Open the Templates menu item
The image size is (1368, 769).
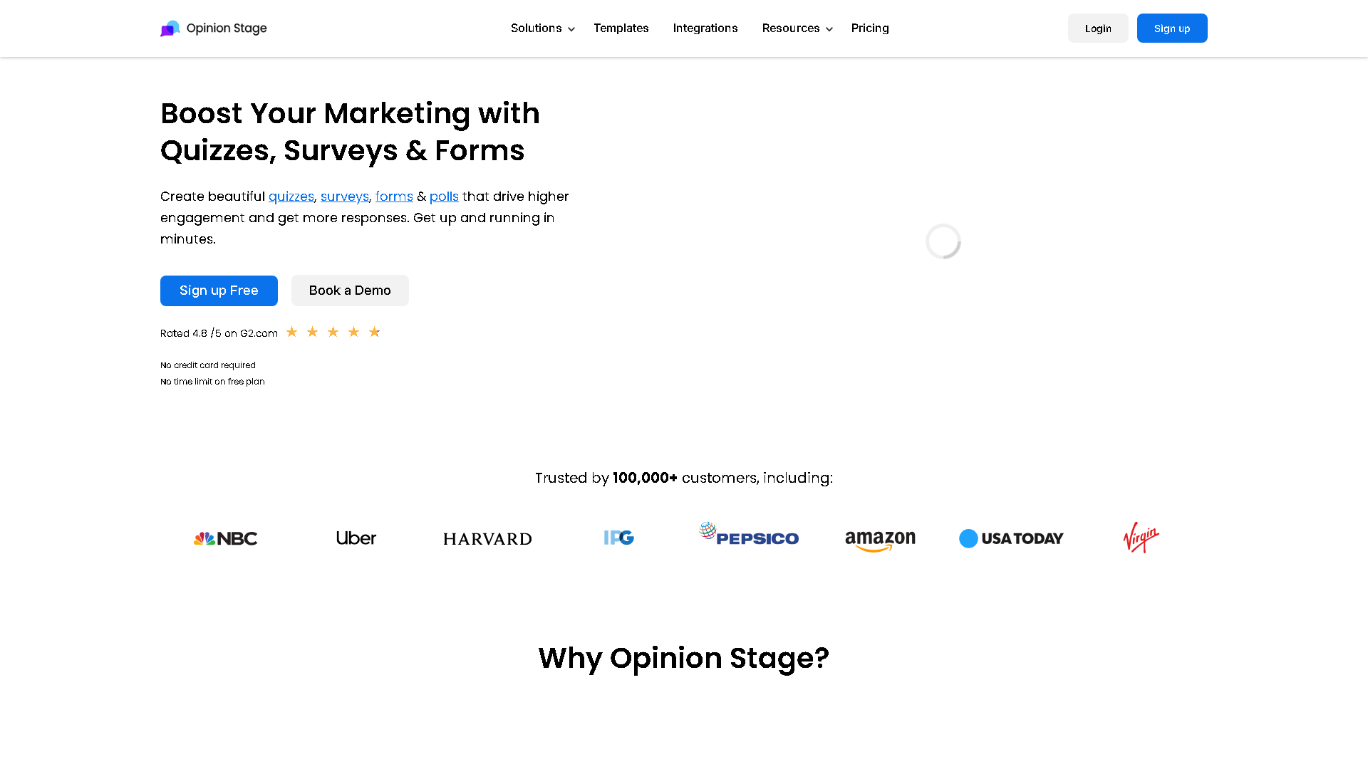point(621,28)
